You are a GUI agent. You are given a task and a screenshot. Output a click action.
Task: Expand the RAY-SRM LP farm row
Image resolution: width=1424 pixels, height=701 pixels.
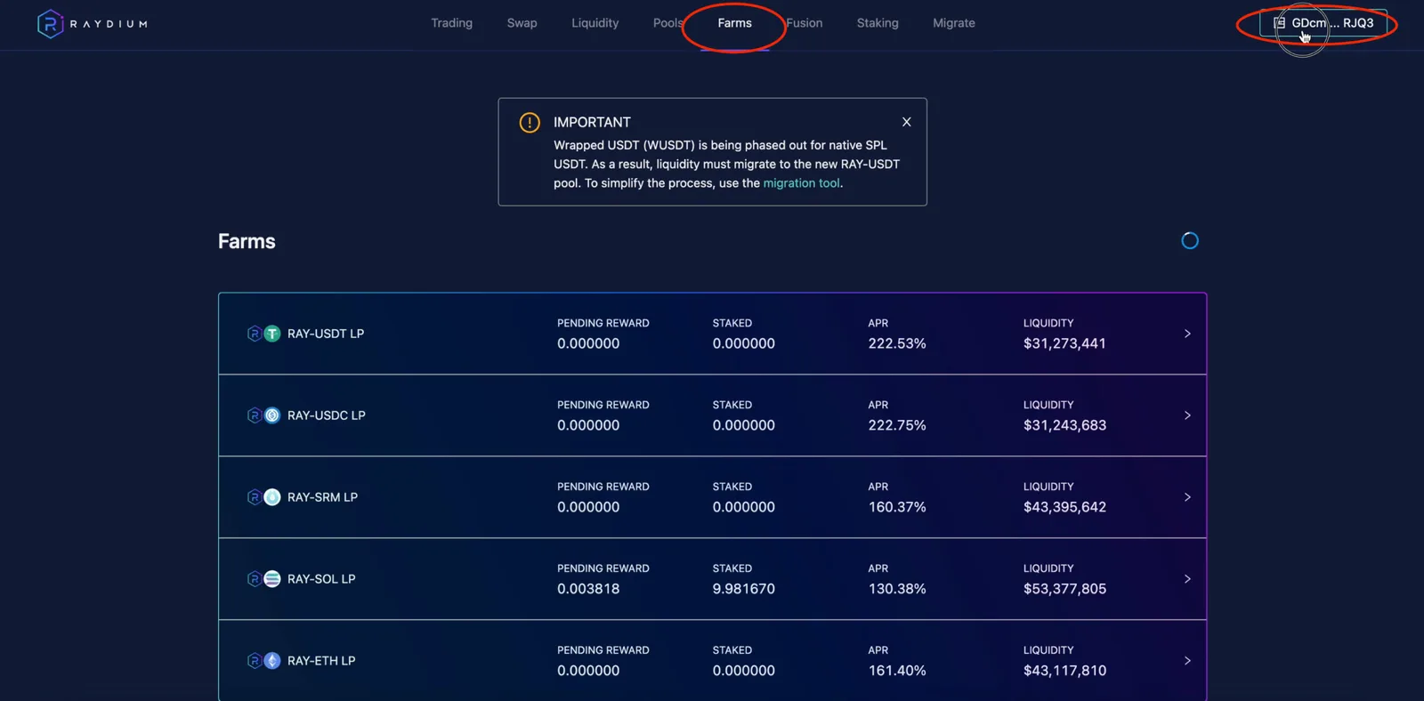pyautogui.click(x=1187, y=497)
